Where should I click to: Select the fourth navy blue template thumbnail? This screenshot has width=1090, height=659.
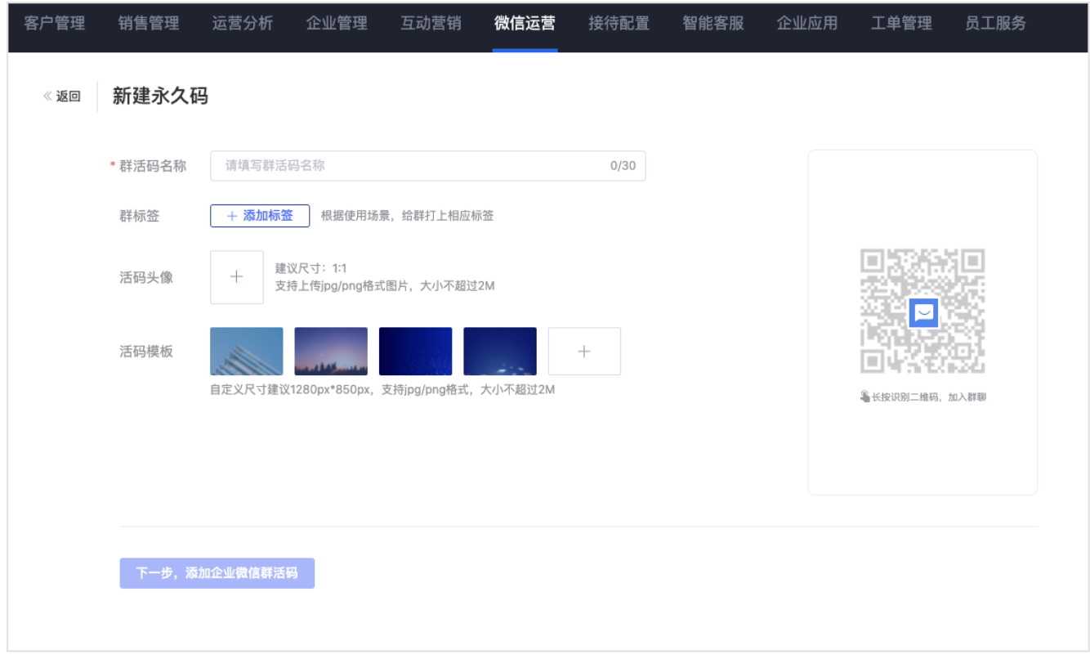500,352
